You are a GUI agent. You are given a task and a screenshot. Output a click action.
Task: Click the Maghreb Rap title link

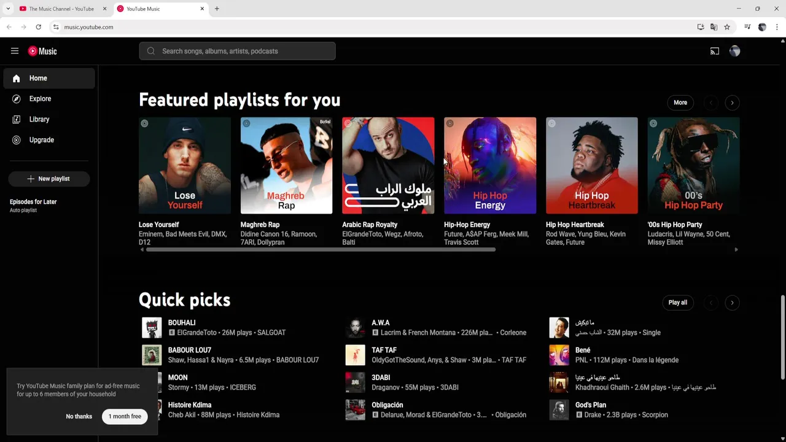point(260,225)
